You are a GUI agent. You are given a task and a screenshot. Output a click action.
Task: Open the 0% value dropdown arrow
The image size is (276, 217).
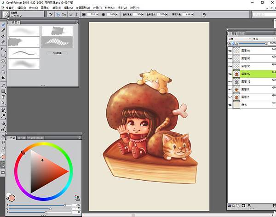[x=143, y=15]
